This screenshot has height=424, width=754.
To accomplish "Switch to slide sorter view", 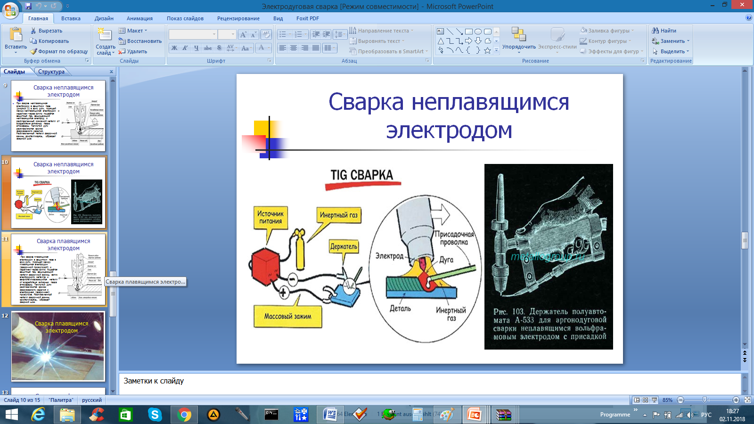I will pos(646,400).
